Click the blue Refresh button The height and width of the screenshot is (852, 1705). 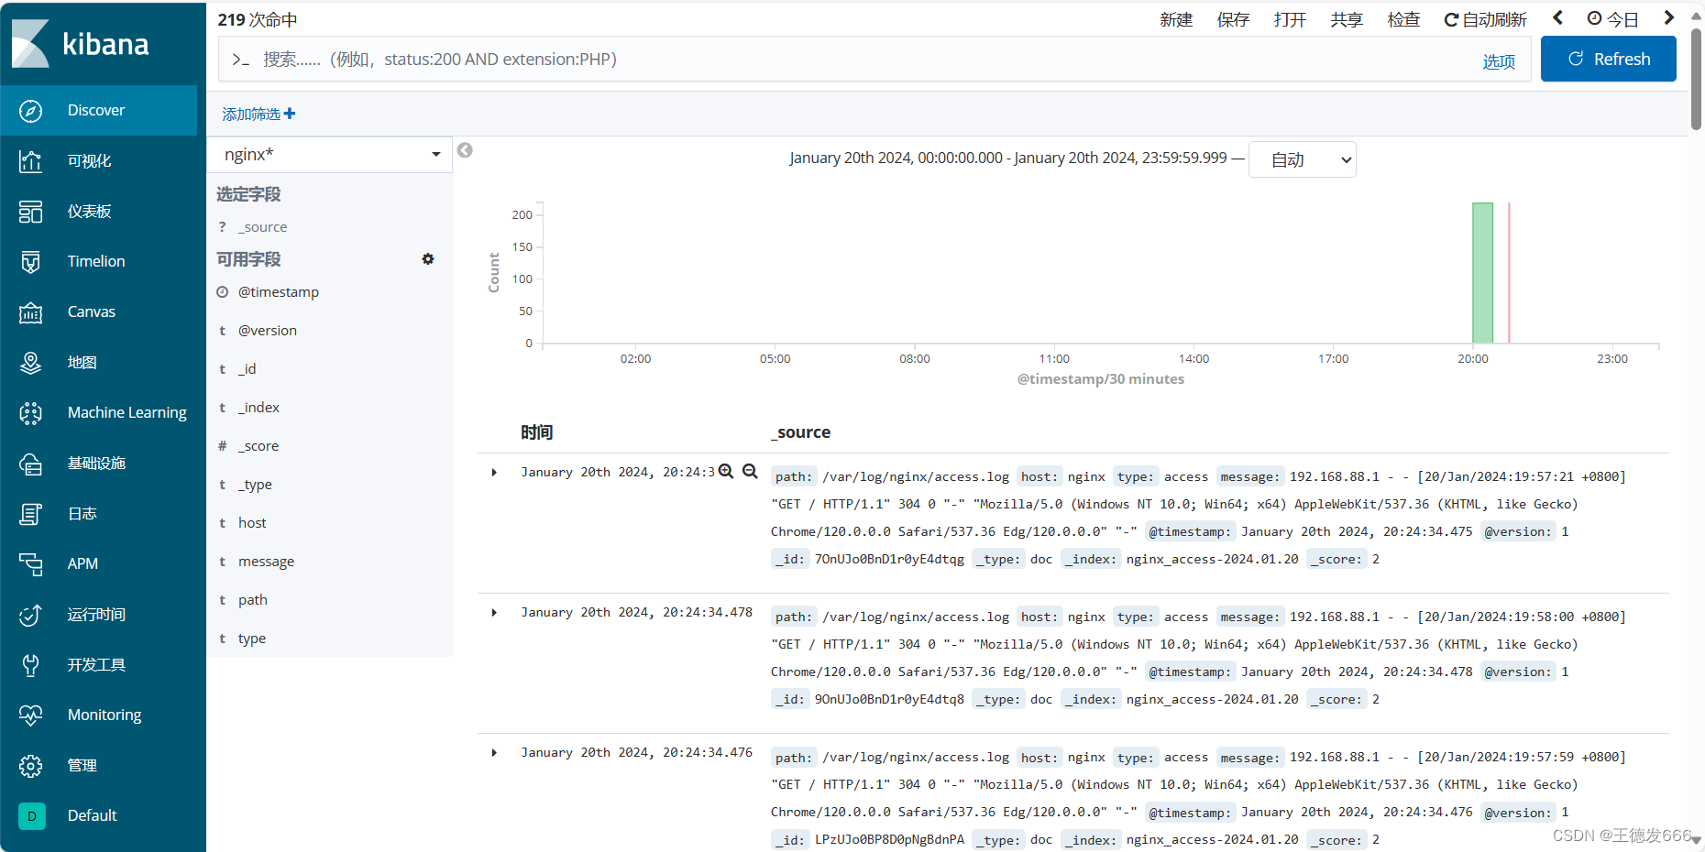[1608, 59]
